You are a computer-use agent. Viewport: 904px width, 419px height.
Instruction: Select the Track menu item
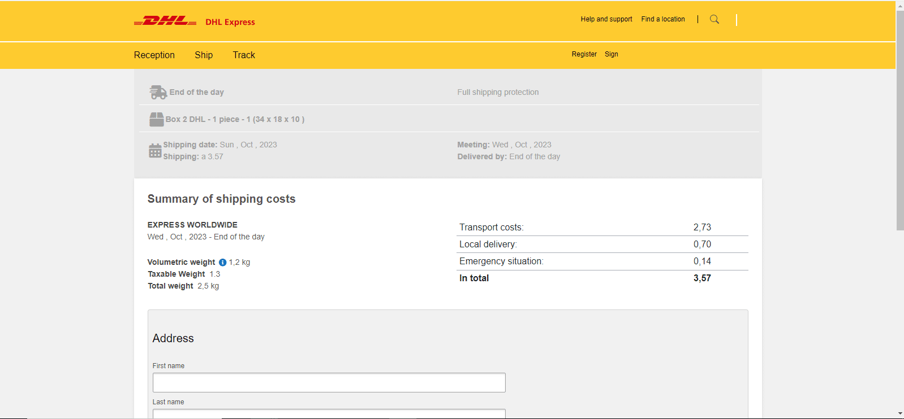244,55
